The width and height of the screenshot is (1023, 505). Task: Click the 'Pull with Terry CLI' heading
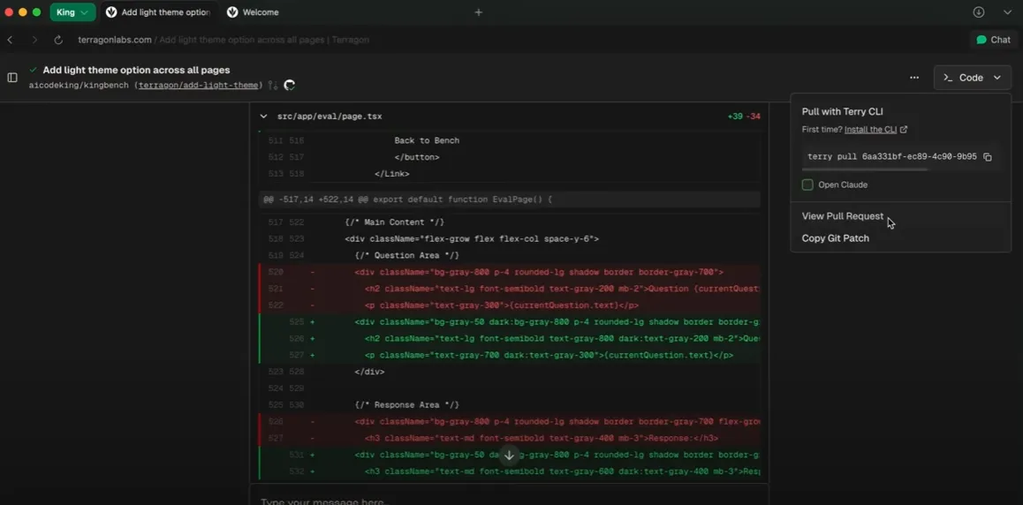(842, 111)
